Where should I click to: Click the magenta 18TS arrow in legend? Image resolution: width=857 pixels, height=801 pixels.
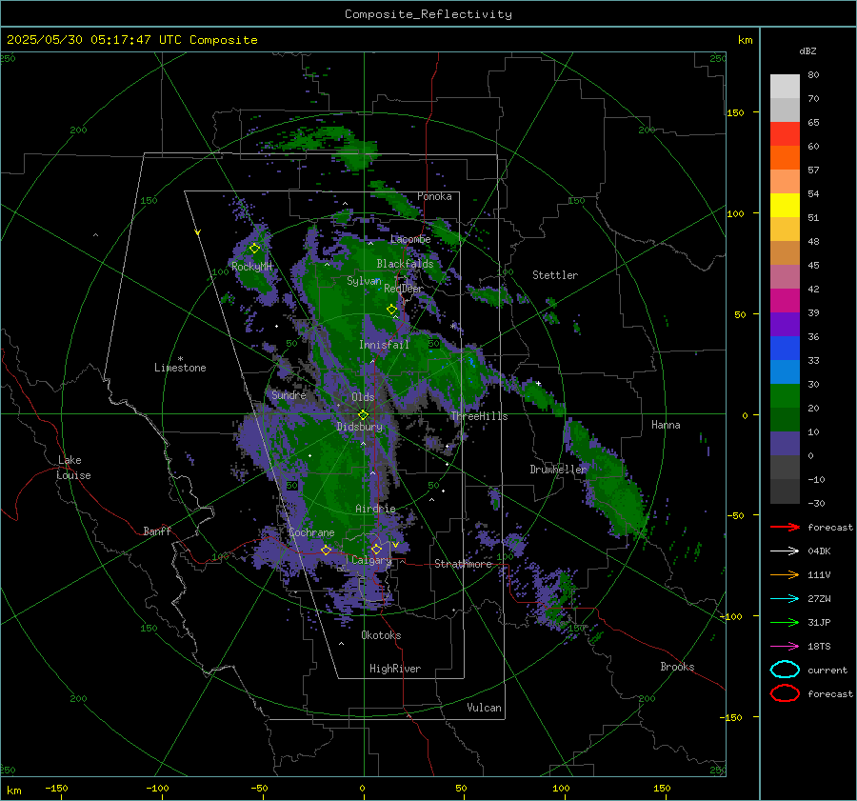point(785,647)
